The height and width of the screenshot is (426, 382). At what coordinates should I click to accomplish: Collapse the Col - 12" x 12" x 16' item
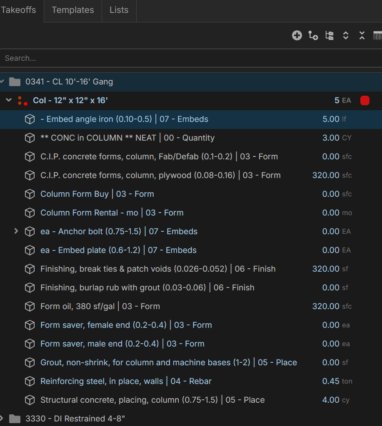coord(9,100)
